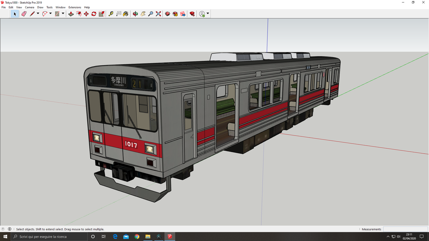
Task: Open the Extension Manager ruby icon
Action: [x=192, y=14]
